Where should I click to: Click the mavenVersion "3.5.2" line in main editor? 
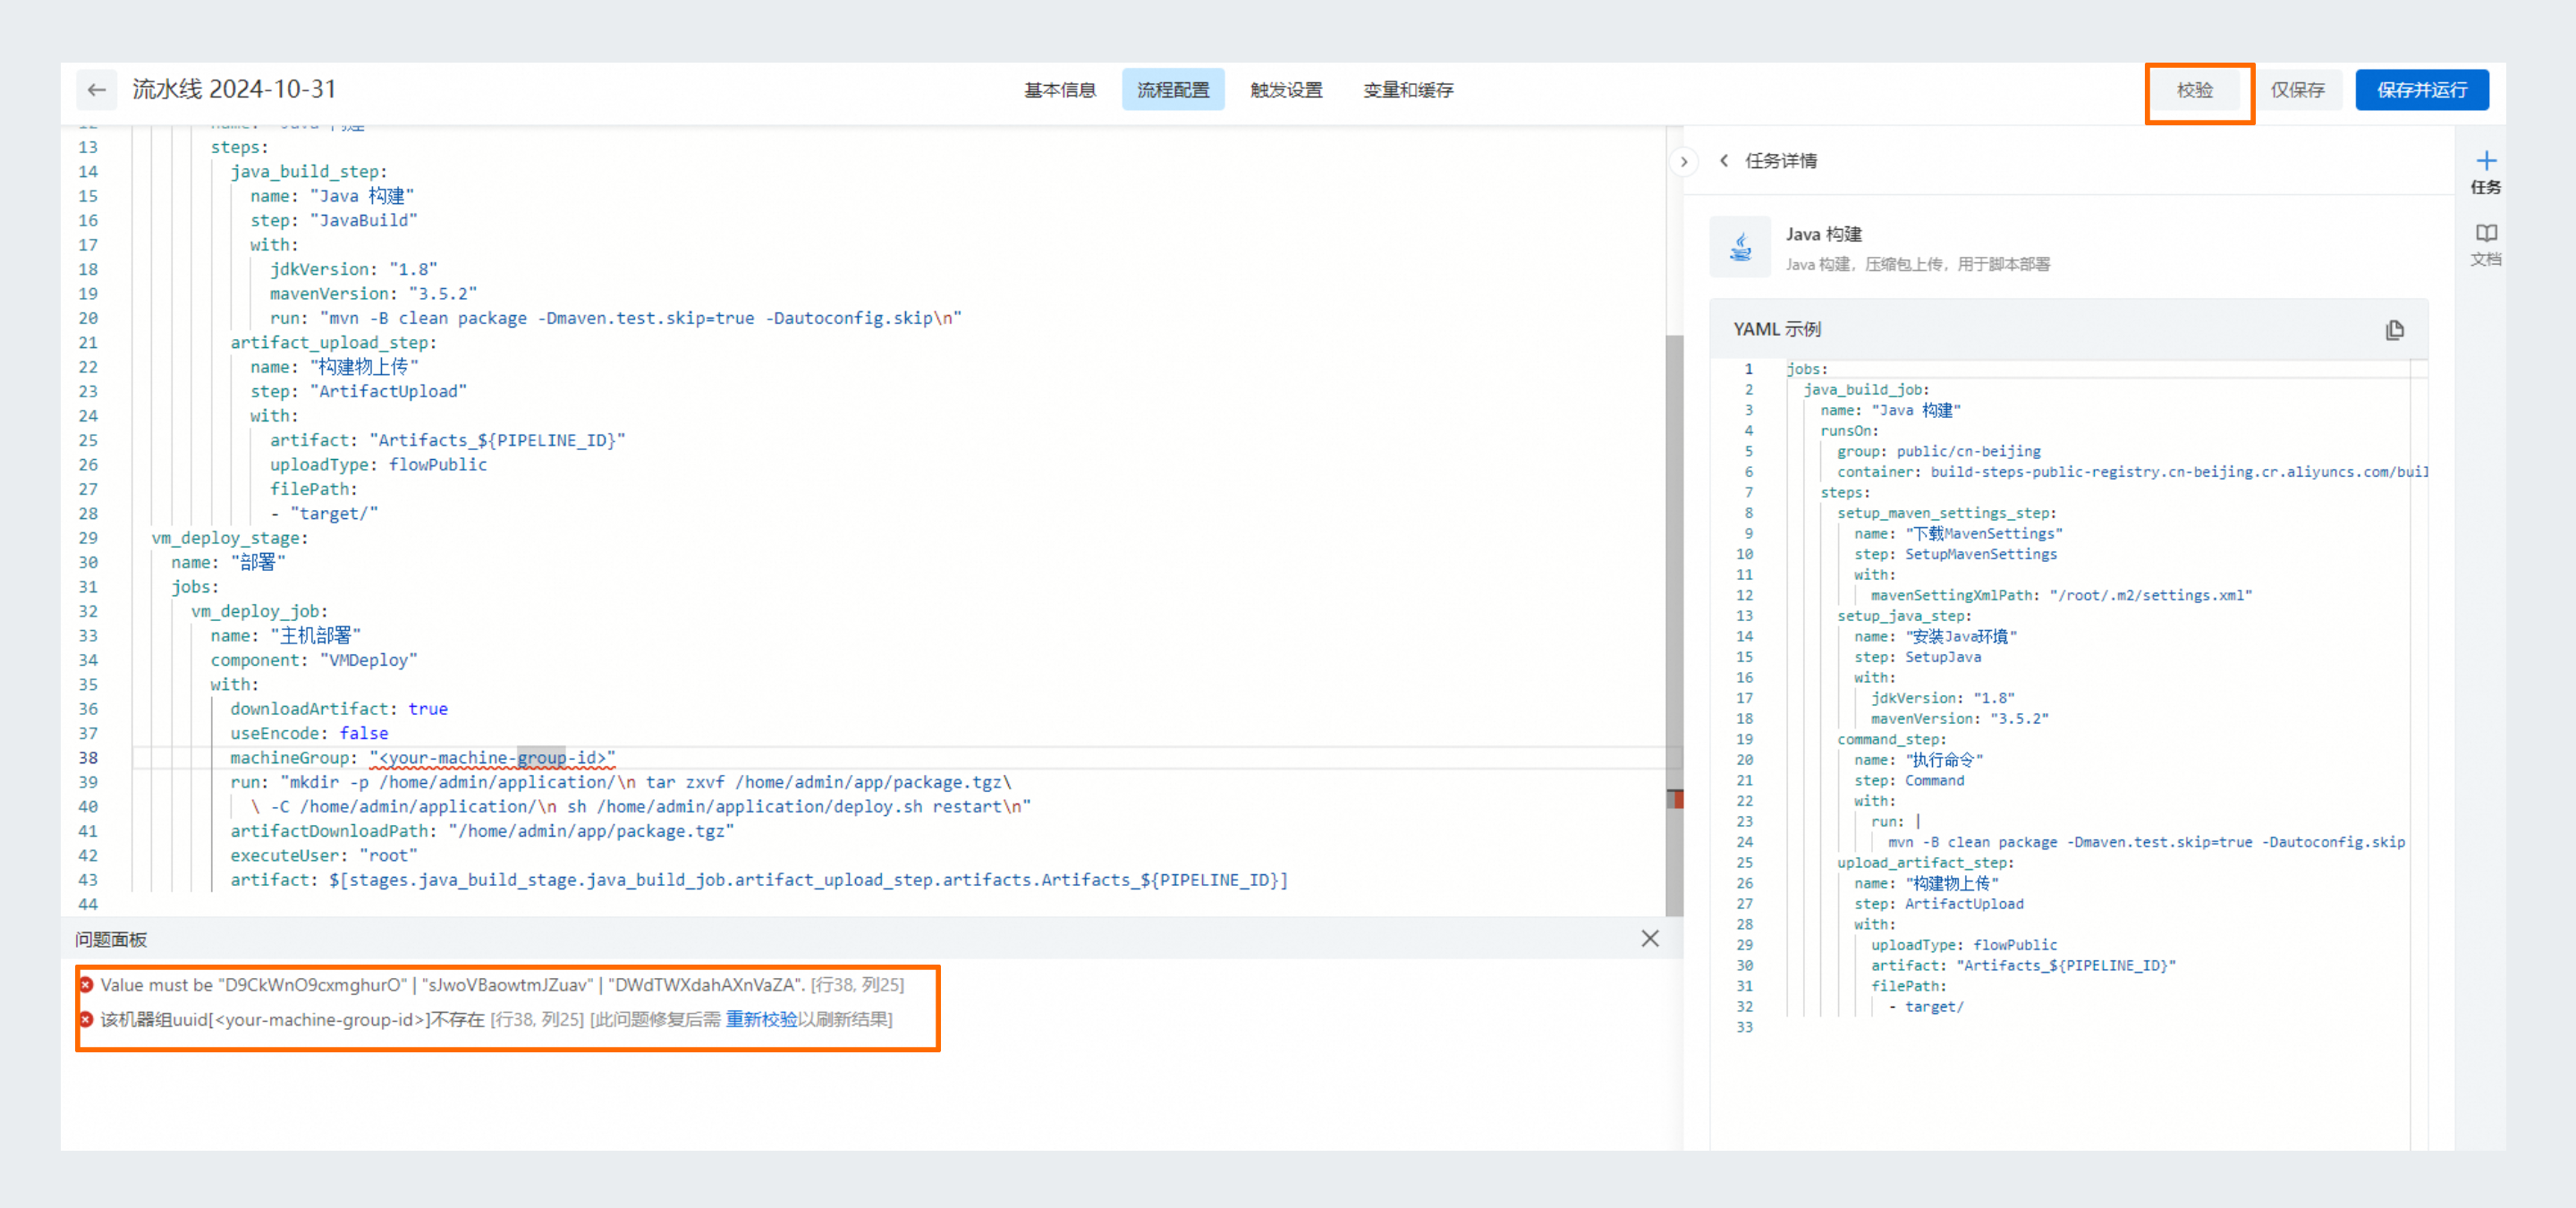pyautogui.click(x=373, y=294)
